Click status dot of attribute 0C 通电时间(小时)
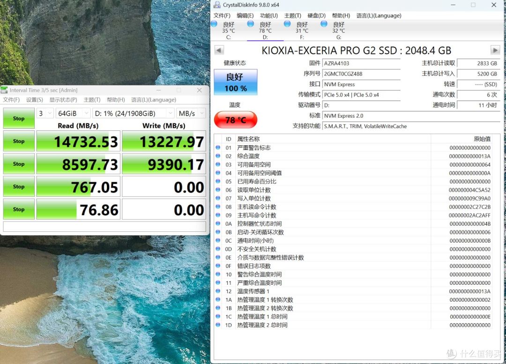 (218, 240)
